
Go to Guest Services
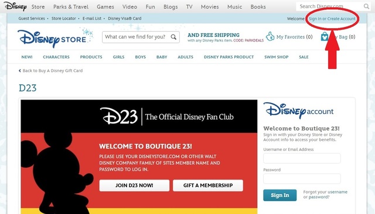coord(32,18)
